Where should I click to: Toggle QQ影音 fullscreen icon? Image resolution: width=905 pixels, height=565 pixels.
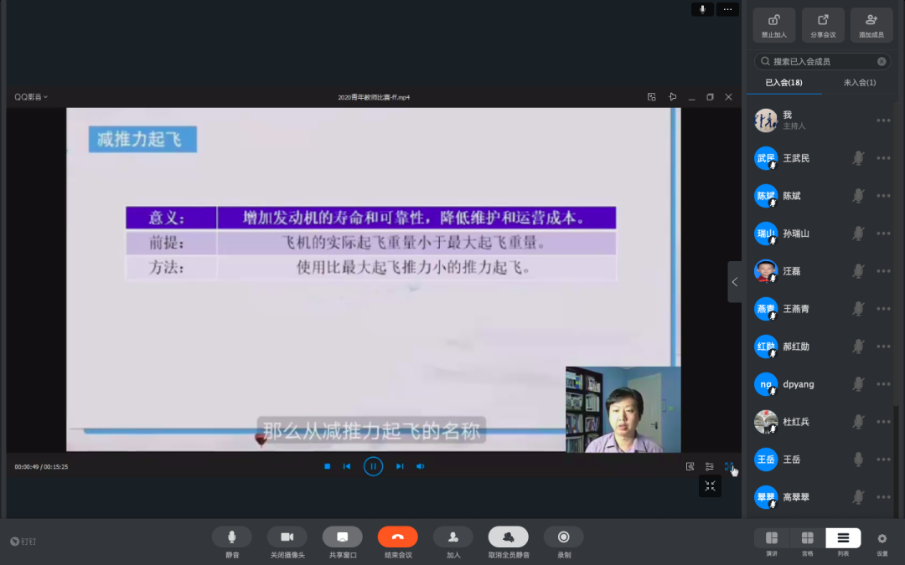(728, 466)
